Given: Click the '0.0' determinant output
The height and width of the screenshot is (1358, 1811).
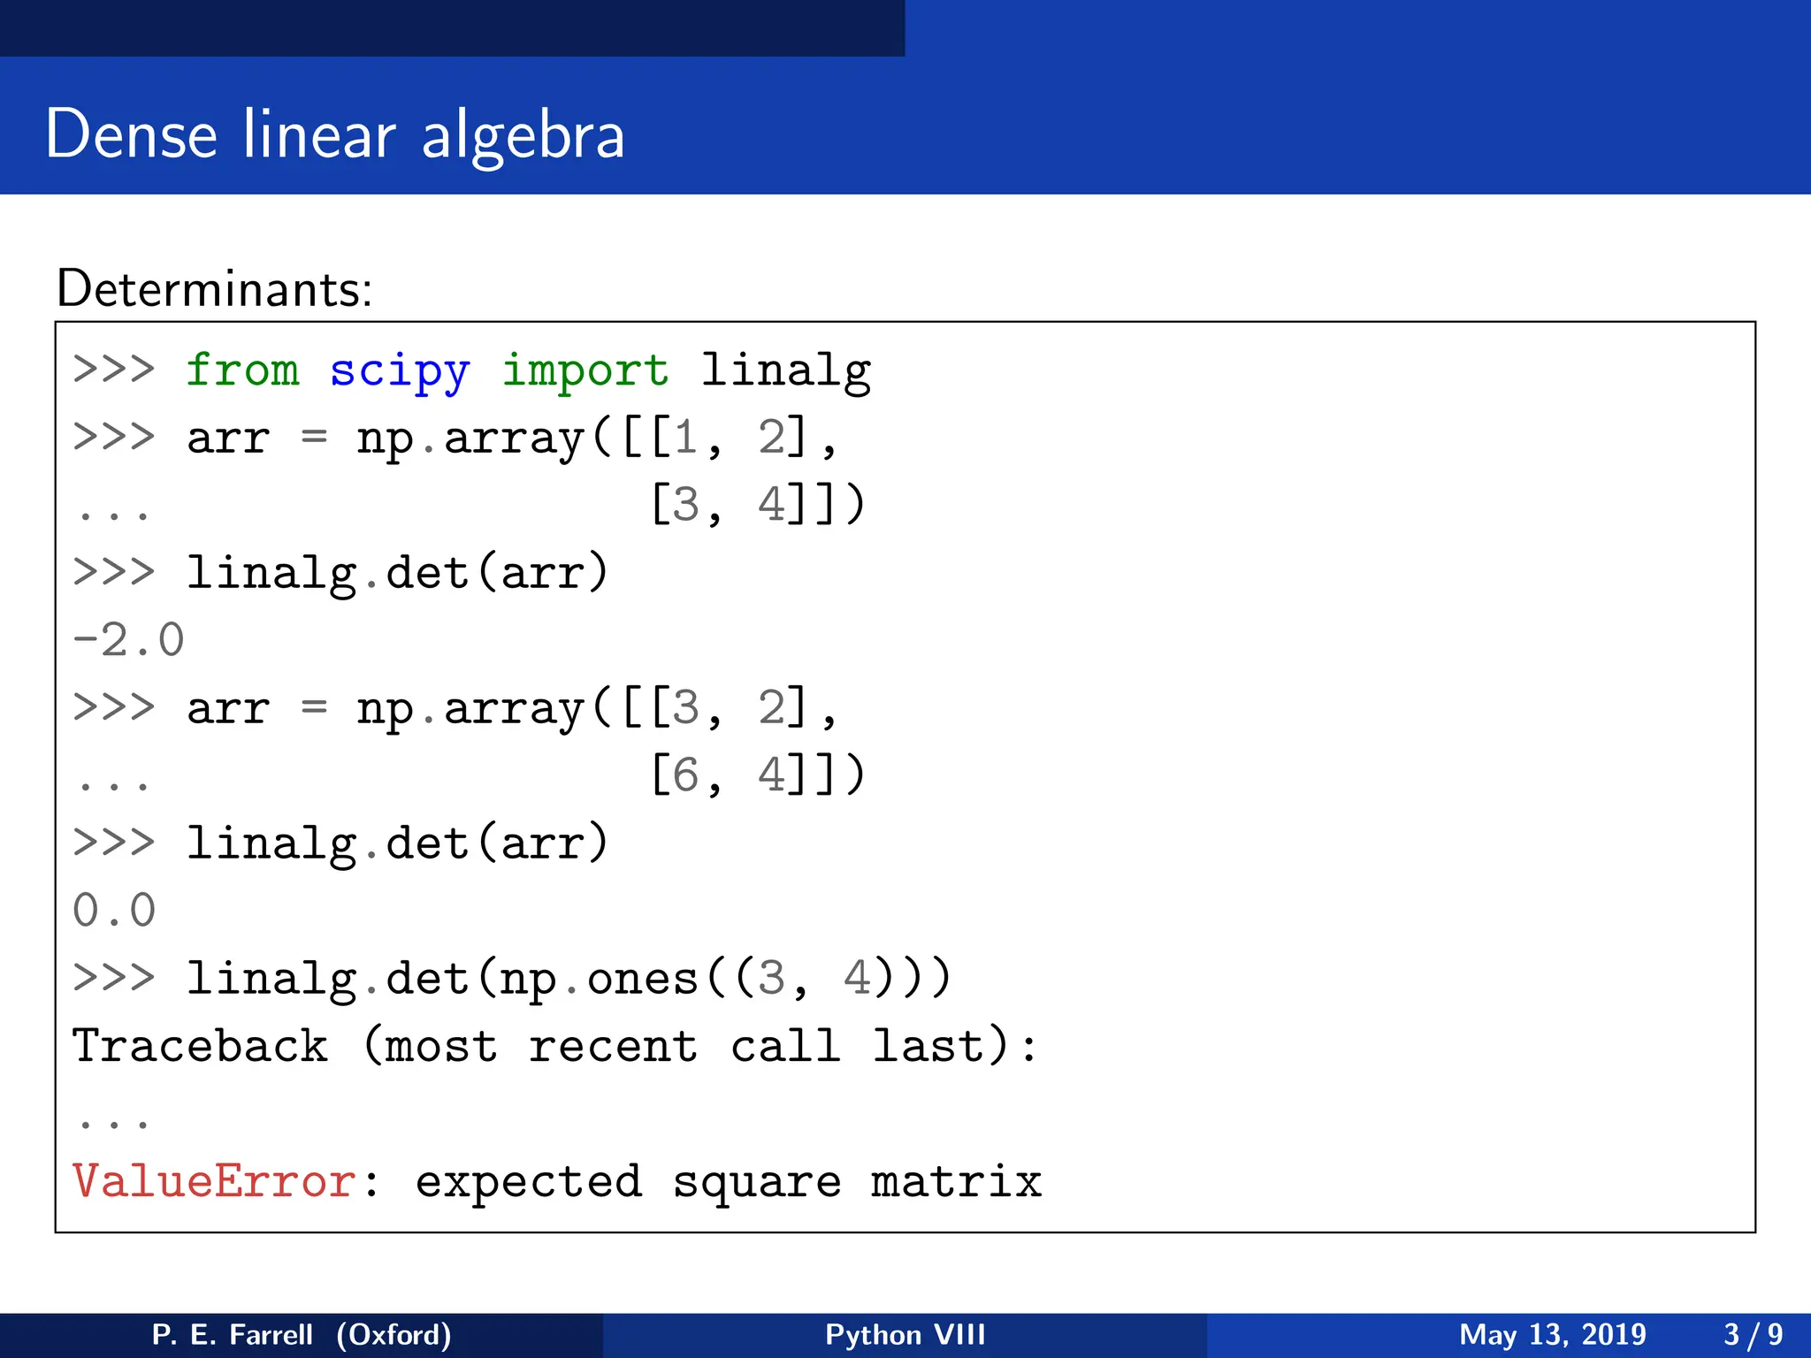Looking at the screenshot, I should point(114,911).
